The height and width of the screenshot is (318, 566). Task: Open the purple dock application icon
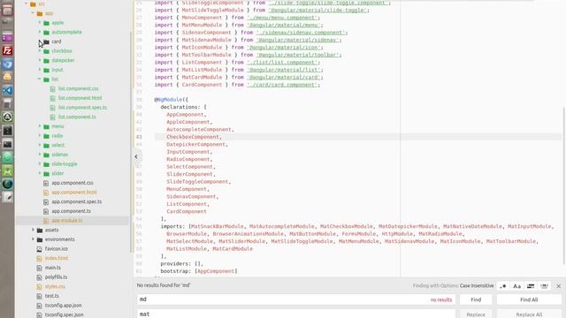pos(7,37)
